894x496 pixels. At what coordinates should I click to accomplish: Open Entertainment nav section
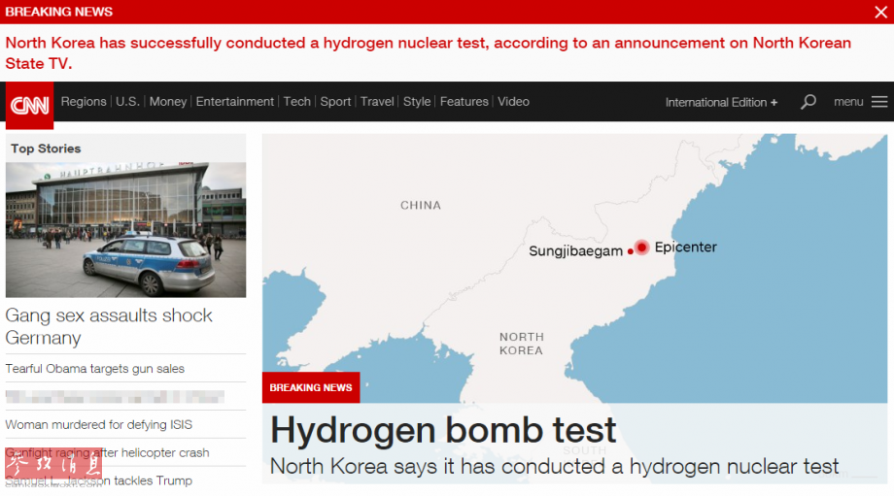click(x=235, y=101)
